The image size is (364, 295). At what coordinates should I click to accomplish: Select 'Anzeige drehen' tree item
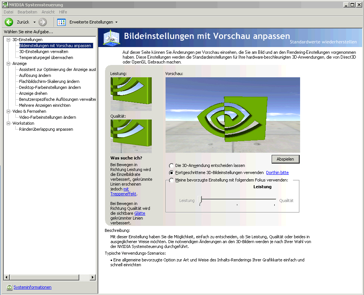[33, 93]
